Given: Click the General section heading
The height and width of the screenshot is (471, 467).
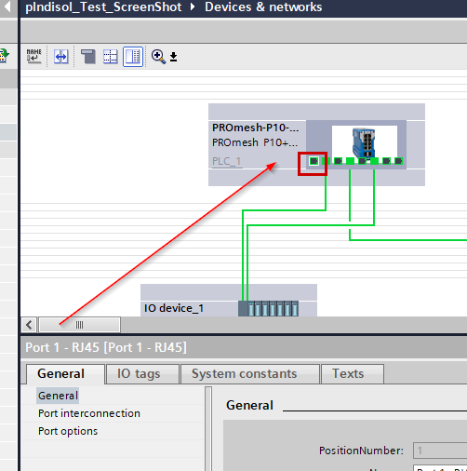Looking at the screenshot, I should pos(250,405).
